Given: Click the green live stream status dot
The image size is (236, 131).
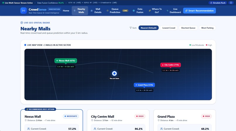Looking at the screenshot, I should coord(3,3).
